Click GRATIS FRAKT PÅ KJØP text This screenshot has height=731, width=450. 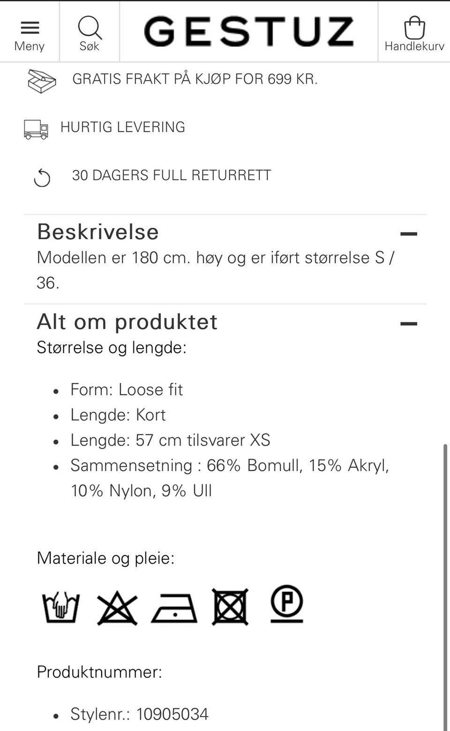coord(195,79)
